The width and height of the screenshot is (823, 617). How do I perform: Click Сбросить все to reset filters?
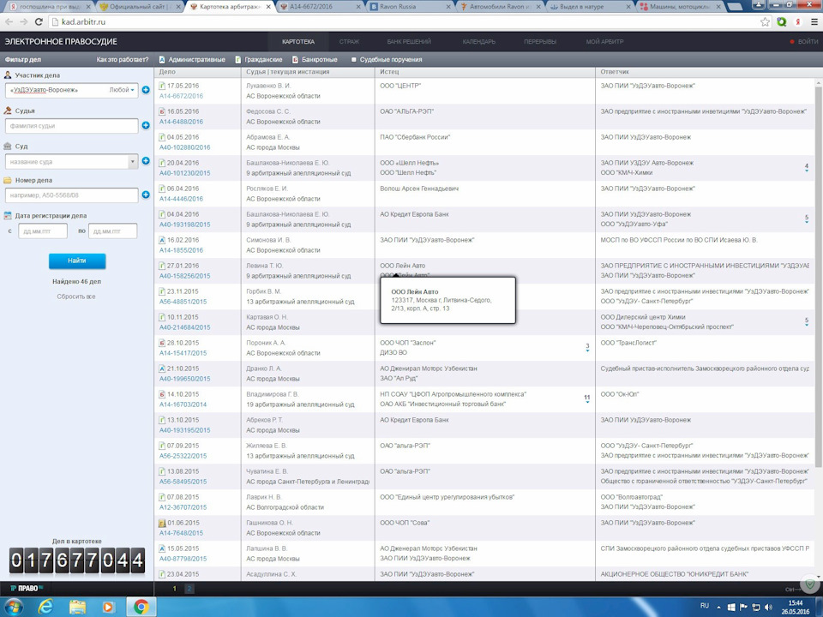[76, 297]
